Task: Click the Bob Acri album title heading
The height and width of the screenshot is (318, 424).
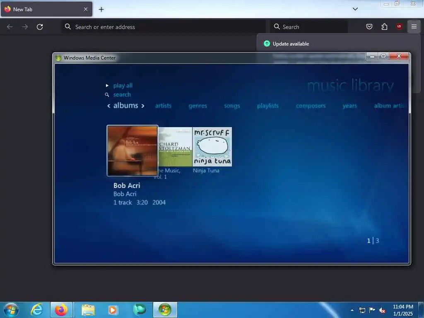Action: click(127, 185)
